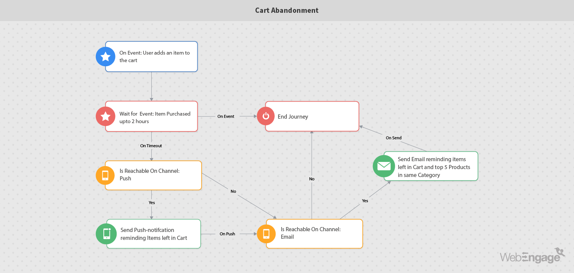Click the orange phone icon for Push check
This screenshot has height=273, width=574.
[x=105, y=175]
